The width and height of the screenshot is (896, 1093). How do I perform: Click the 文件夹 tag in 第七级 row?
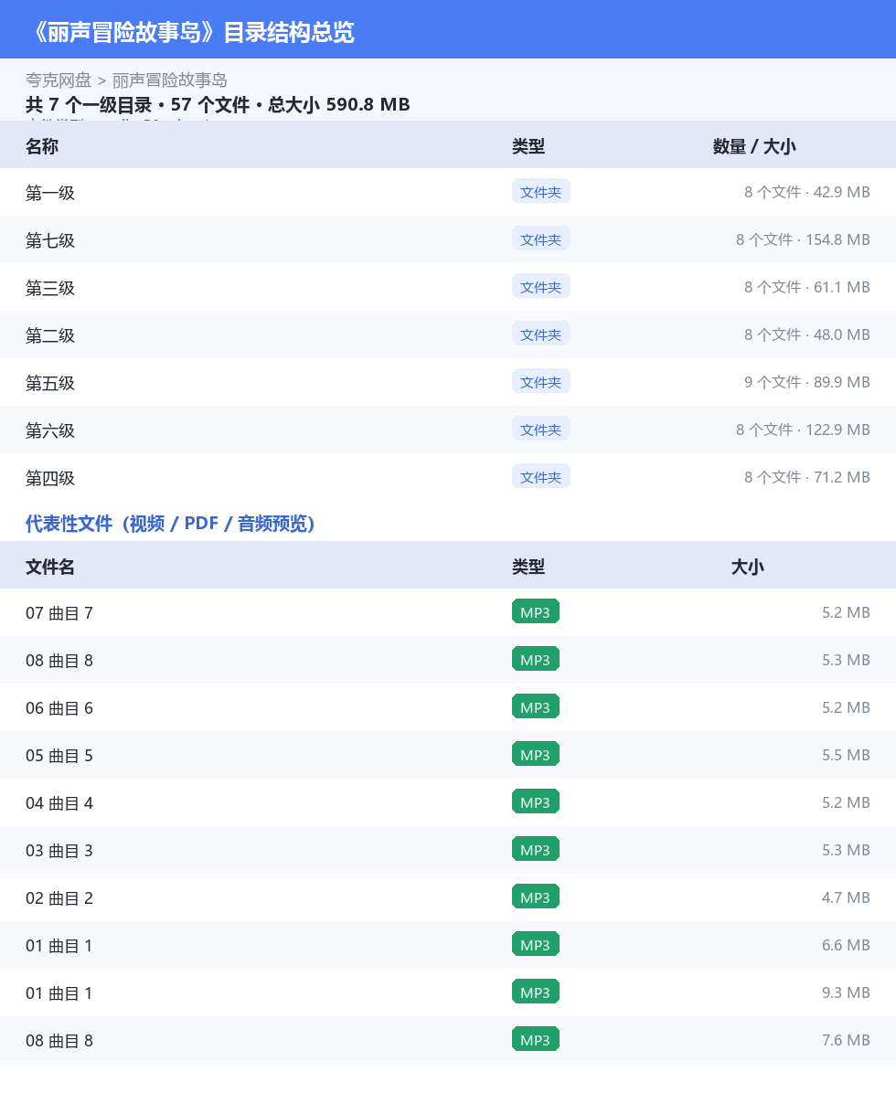(541, 239)
